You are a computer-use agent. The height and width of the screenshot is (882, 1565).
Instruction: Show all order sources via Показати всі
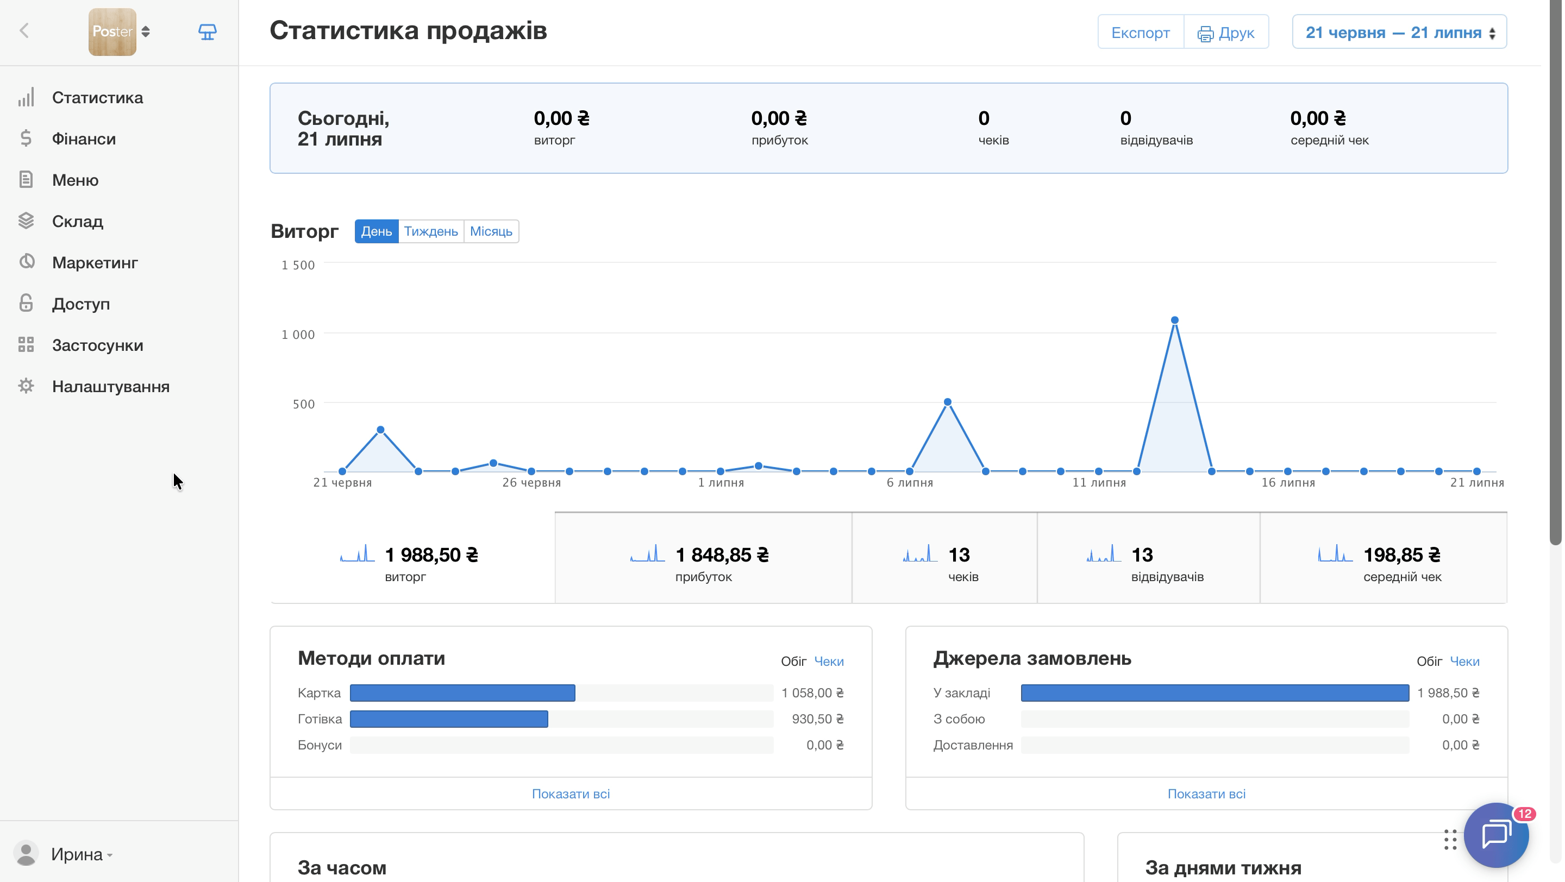pyautogui.click(x=1206, y=793)
